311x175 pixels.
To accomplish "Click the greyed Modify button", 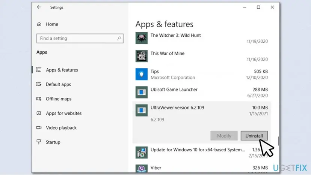I will pos(224,136).
